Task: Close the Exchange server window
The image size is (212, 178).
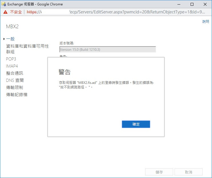Action: point(205,4)
